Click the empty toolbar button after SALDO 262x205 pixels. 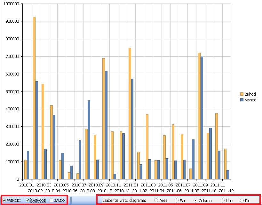point(82,201)
